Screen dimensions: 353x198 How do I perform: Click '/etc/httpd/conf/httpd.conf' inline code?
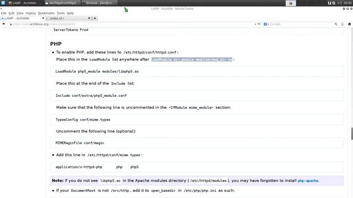[149, 52]
